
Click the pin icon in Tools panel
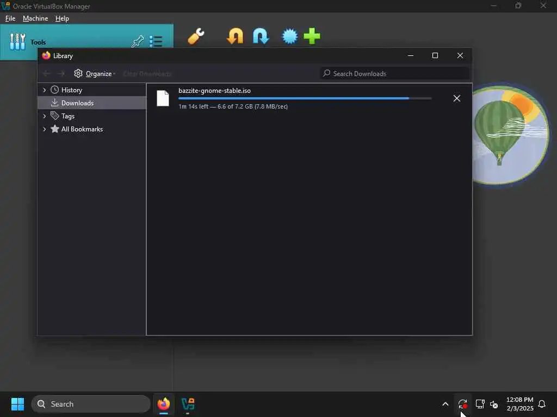(138, 41)
